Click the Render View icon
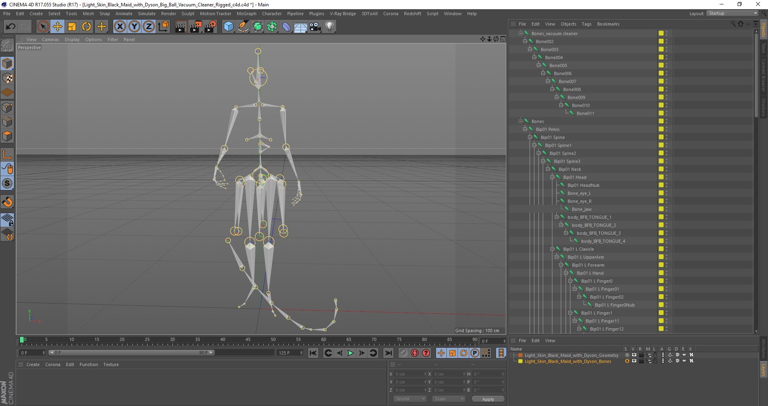 181,27
